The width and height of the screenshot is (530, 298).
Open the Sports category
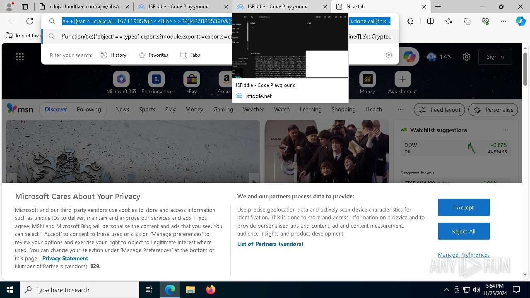pyautogui.click(x=147, y=109)
